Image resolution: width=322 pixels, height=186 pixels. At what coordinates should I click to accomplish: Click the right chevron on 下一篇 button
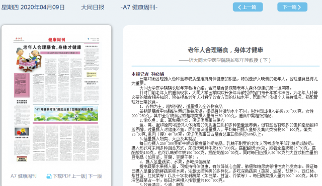pos(299,7)
